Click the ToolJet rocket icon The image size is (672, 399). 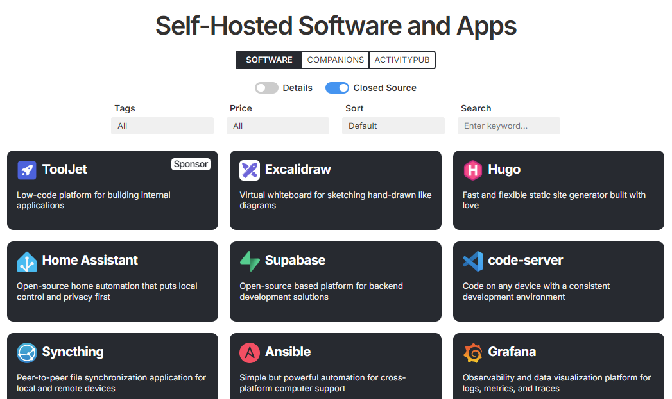(26, 170)
